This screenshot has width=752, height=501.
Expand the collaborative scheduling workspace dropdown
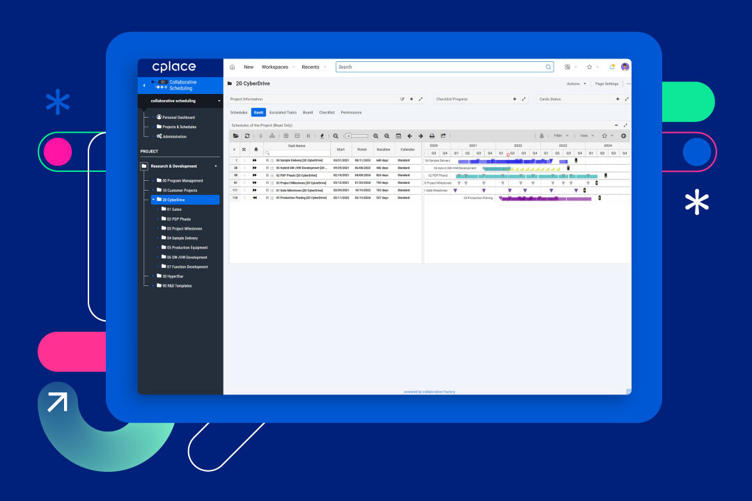[219, 101]
